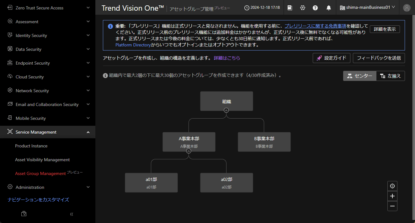
Task: Expand the Endpoint Security chevron
Action: click(88, 63)
